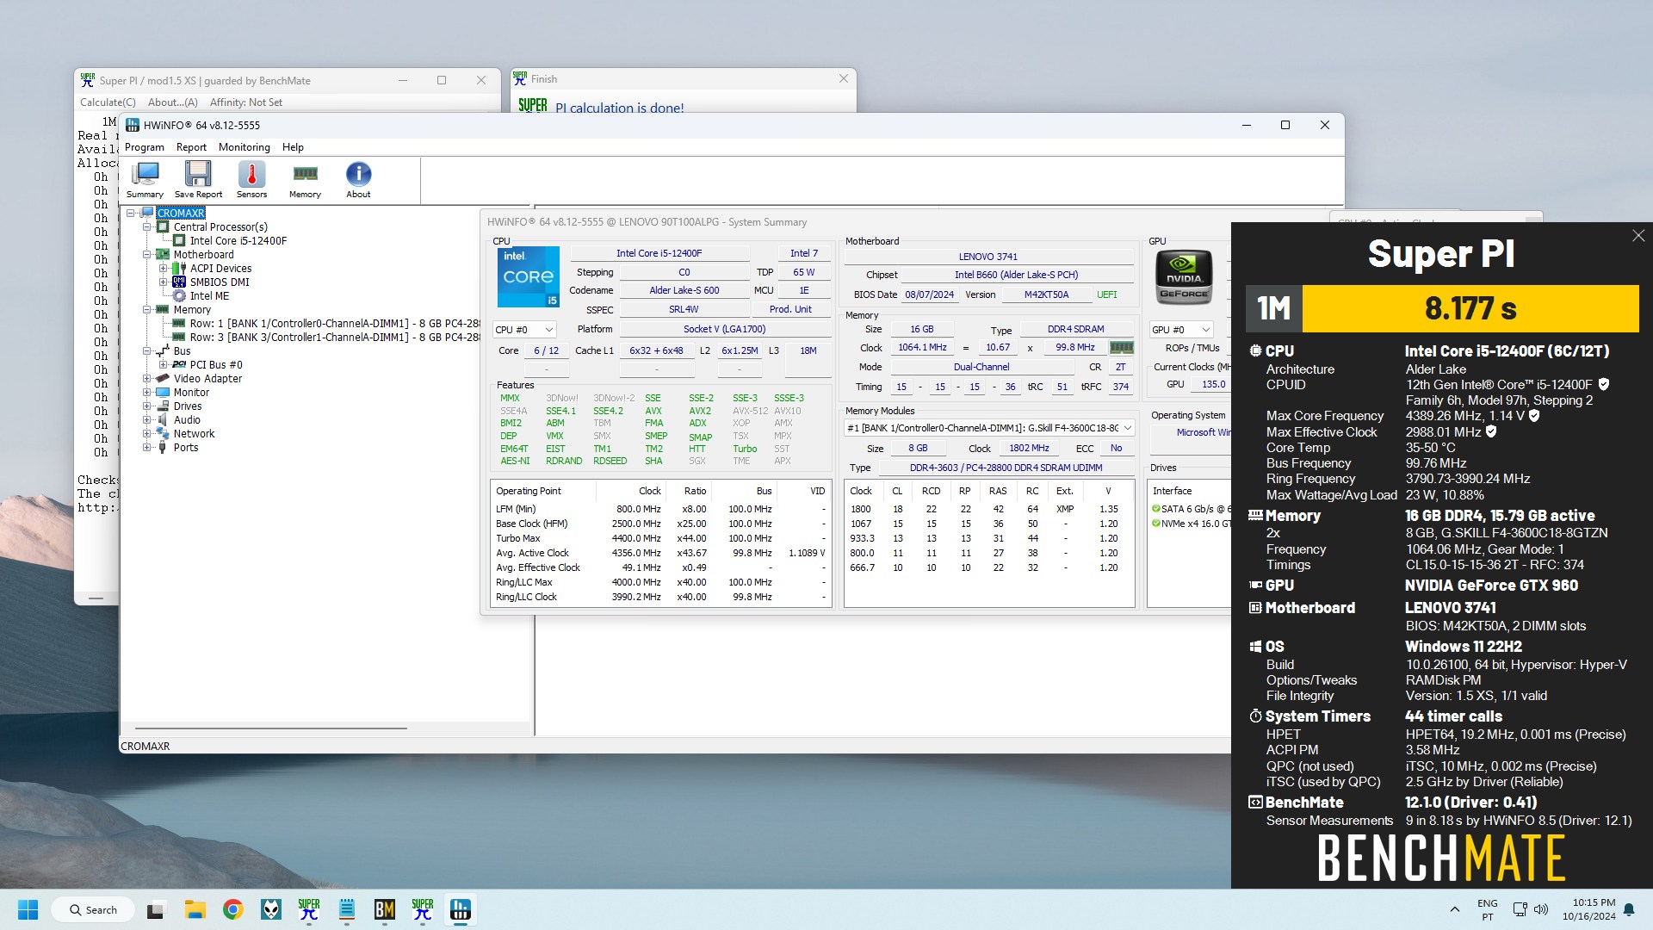Open the notification bell in the tray
The width and height of the screenshot is (1653, 930).
pos(1629,909)
